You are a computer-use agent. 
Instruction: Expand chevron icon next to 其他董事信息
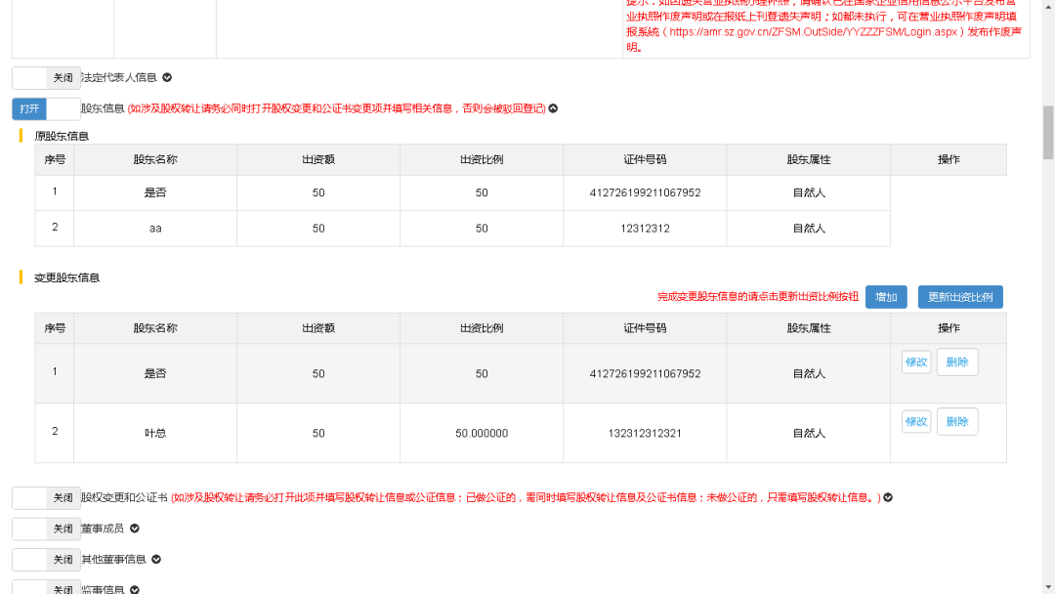(x=156, y=559)
